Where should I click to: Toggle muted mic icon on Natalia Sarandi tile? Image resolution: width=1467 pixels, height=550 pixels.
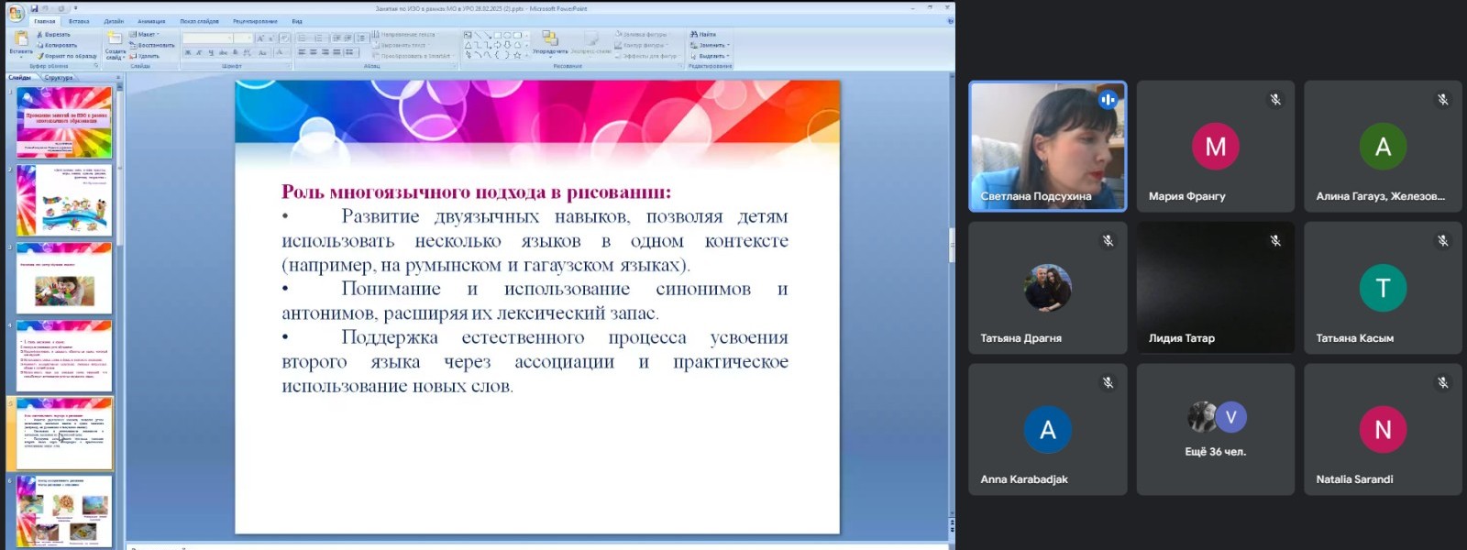pos(1442,382)
